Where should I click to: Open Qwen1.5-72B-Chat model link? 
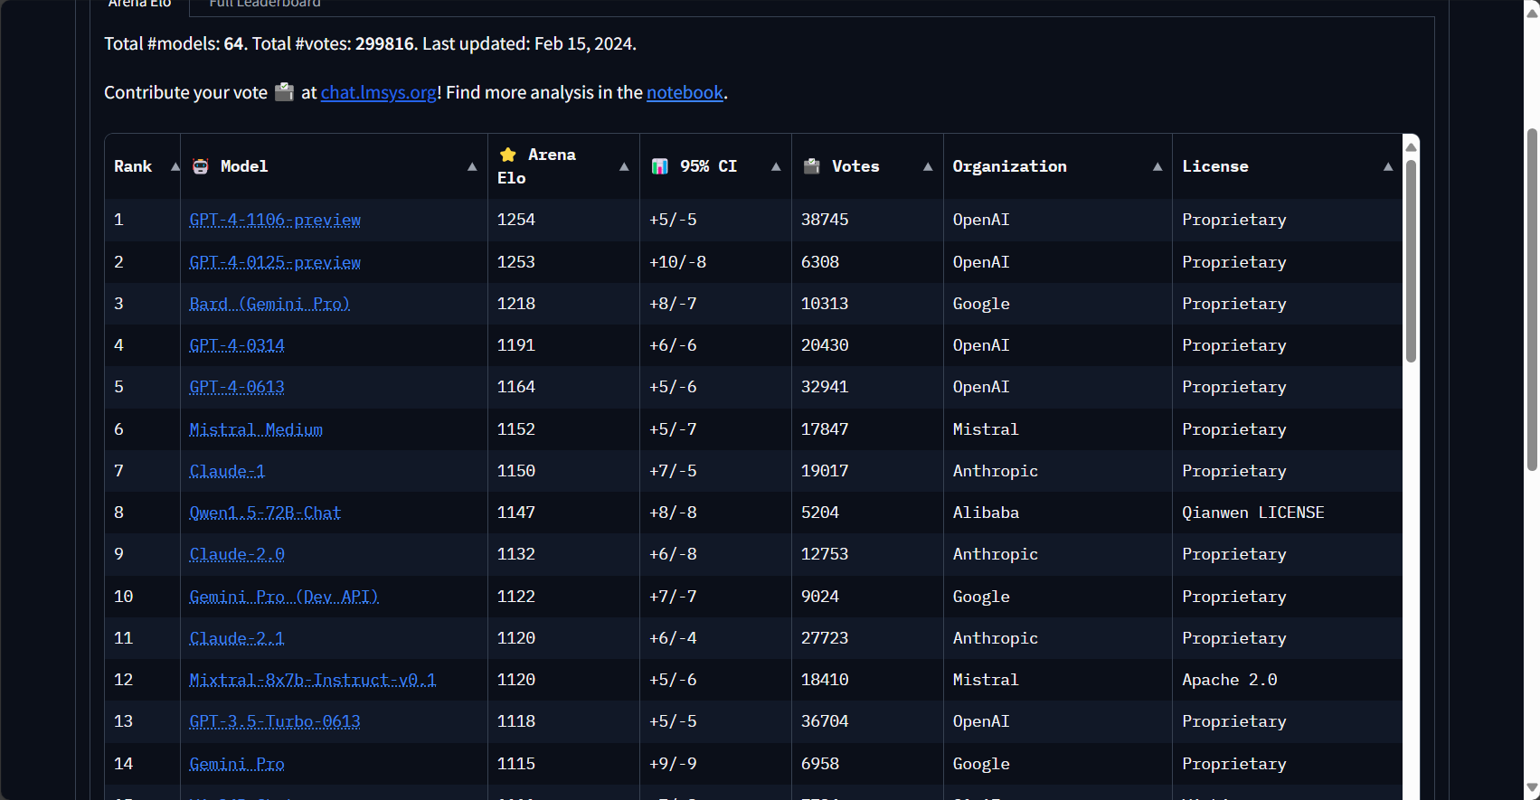[x=265, y=513]
